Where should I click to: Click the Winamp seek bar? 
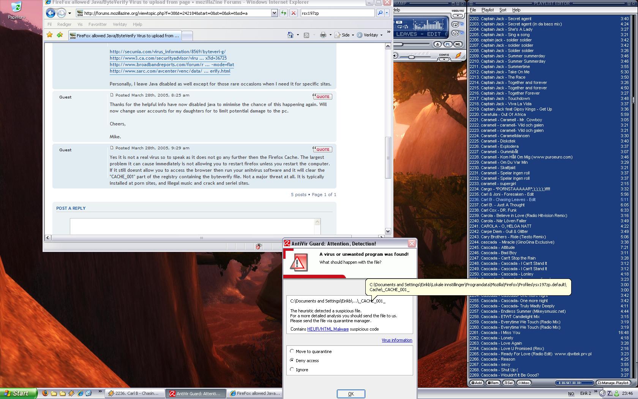(x=412, y=44)
